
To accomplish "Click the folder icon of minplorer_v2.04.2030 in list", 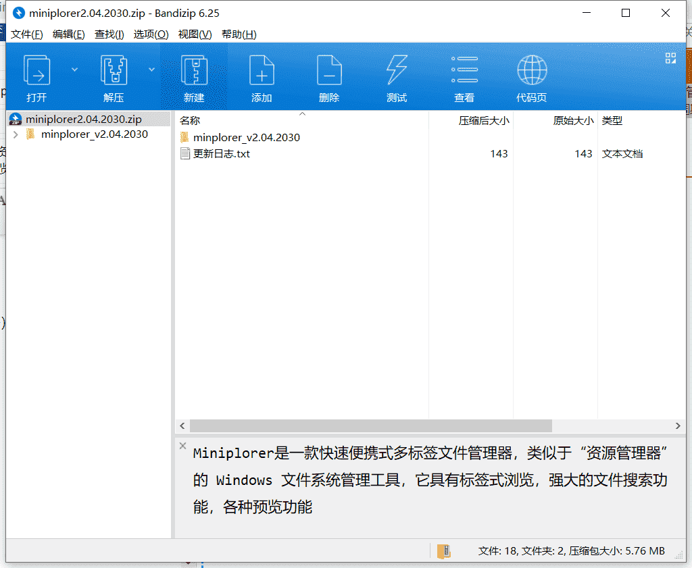I will (184, 137).
